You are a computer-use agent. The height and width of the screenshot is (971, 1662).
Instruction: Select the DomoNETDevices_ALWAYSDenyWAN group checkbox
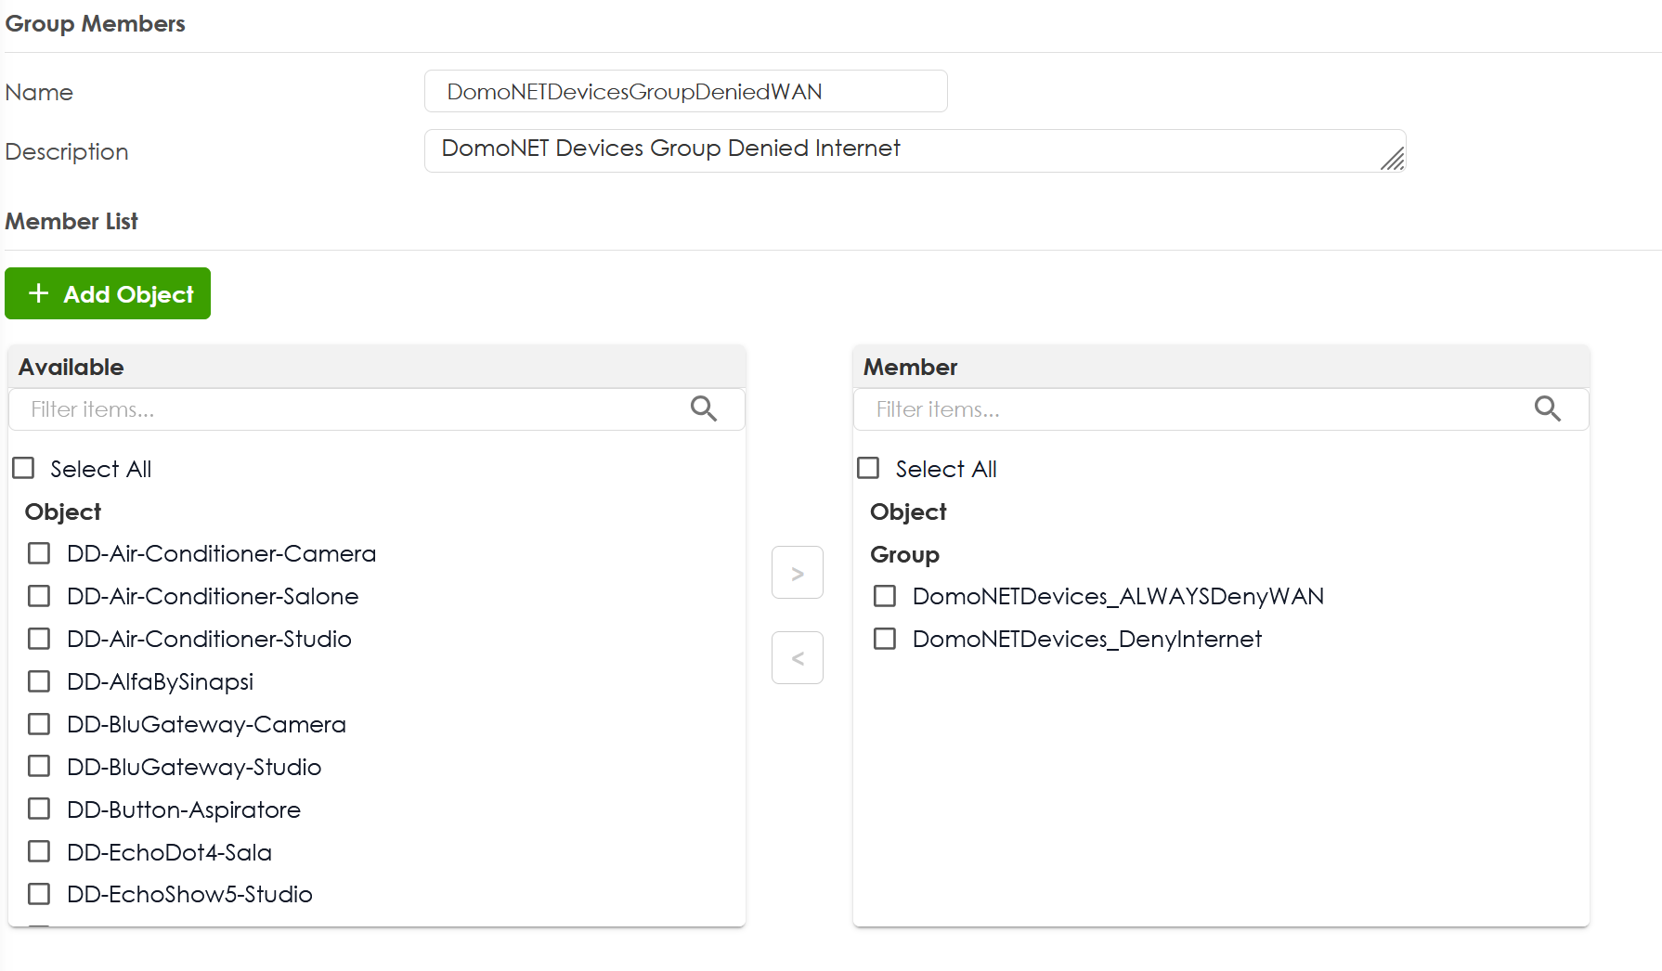point(885,596)
